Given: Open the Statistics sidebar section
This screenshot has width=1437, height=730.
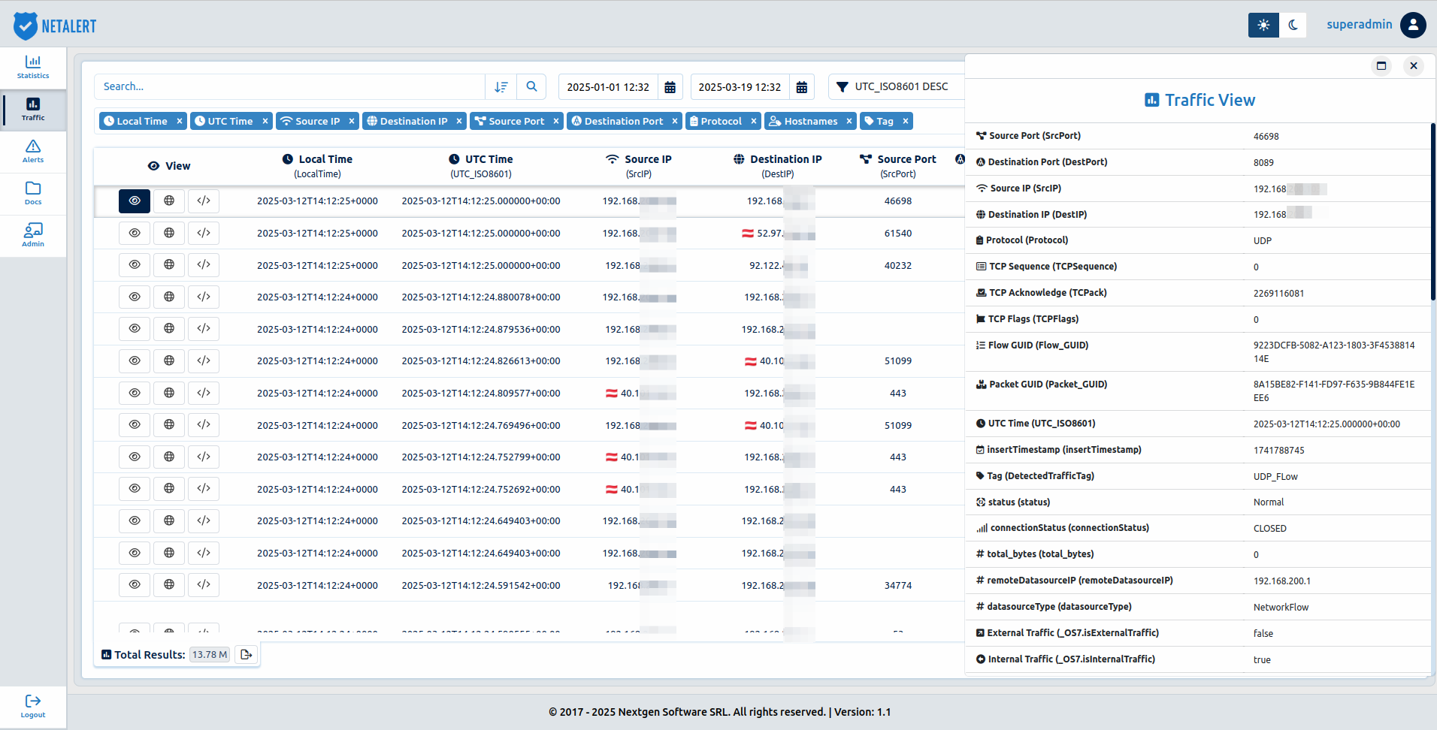Looking at the screenshot, I should pos(33,67).
